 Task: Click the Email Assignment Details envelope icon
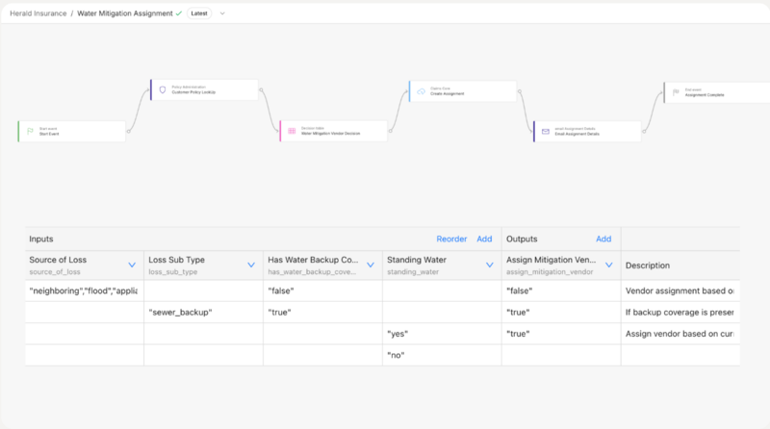(546, 131)
